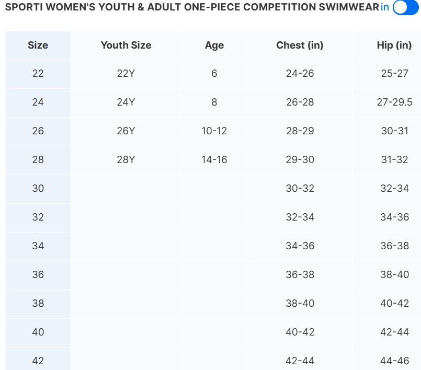Click the 26Y youth size cell
Image resolution: width=421 pixels, height=370 pixels.
click(x=126, y=131)
